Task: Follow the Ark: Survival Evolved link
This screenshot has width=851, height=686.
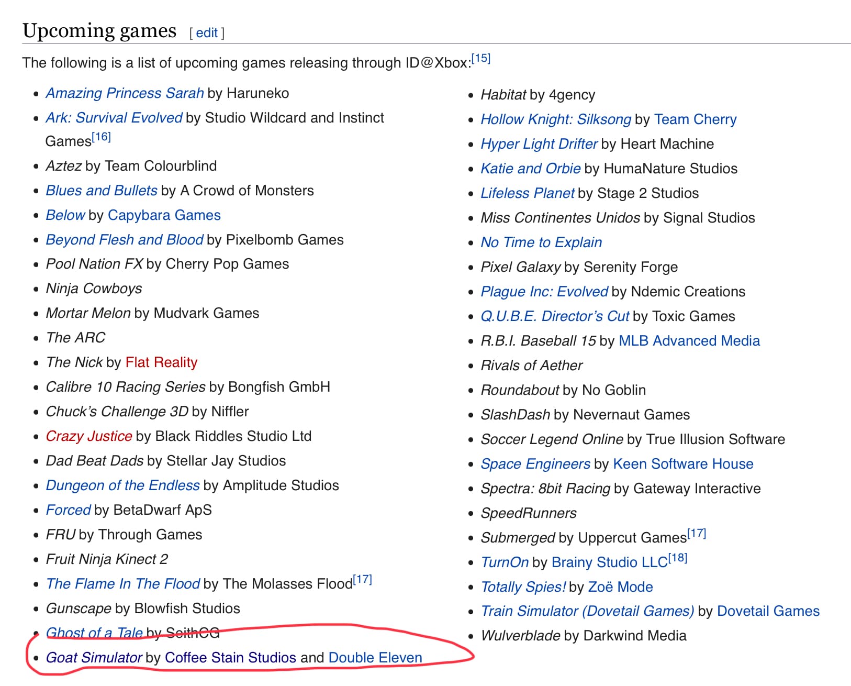Action: (114, 118)
